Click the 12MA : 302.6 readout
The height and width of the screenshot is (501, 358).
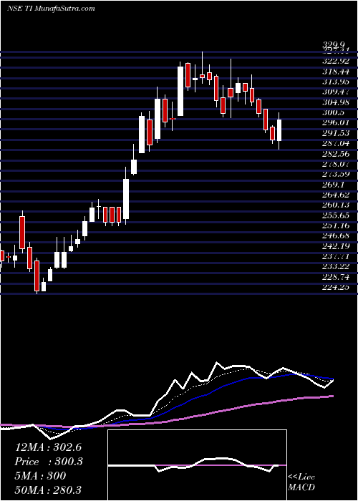tap(49, 447)
